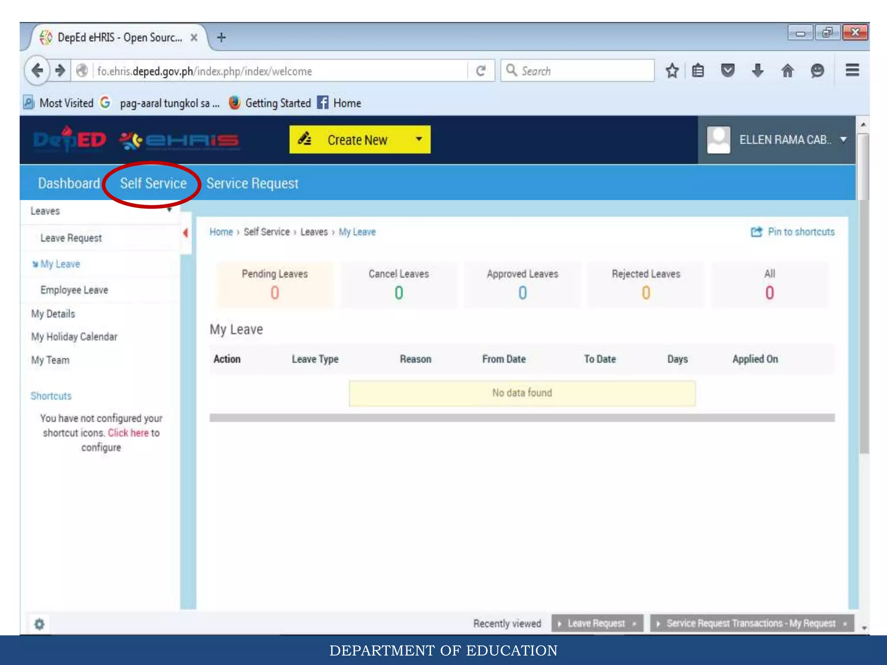Open Leave Request in the sidebar
Image resolution: width=887 pixels, height=665 pixels.
click(71, 238)
